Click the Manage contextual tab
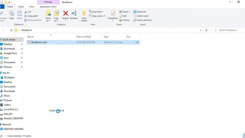 48,2
